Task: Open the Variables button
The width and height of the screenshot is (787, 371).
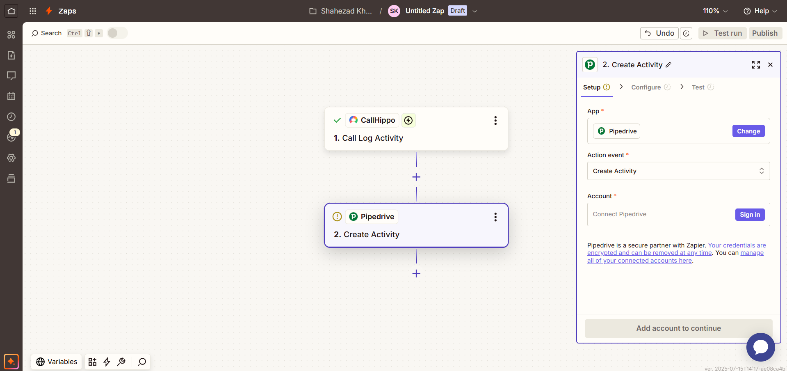Action: point(57,362)
